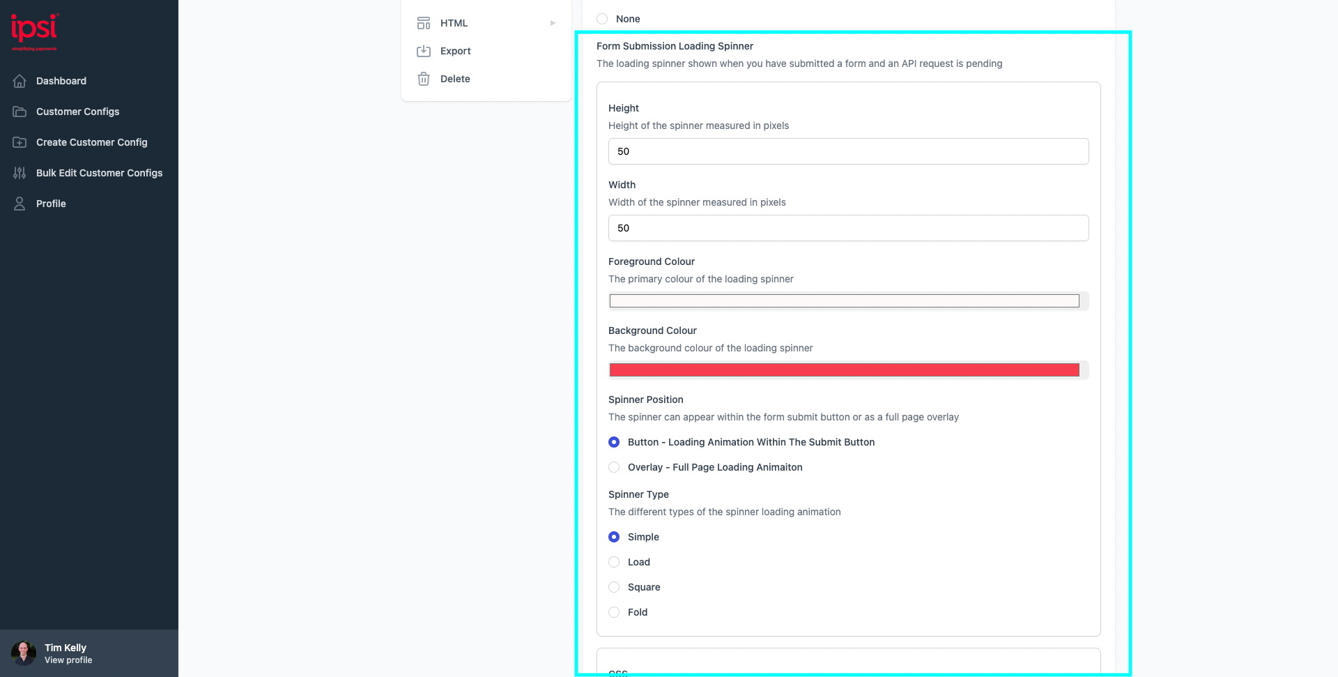
Task: Select the Square spinner type
Action: pyautogui.click(x=614, y=587)
